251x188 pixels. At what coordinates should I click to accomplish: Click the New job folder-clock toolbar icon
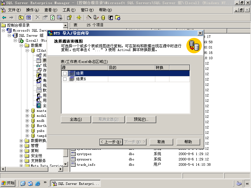[x=118, y=18]
